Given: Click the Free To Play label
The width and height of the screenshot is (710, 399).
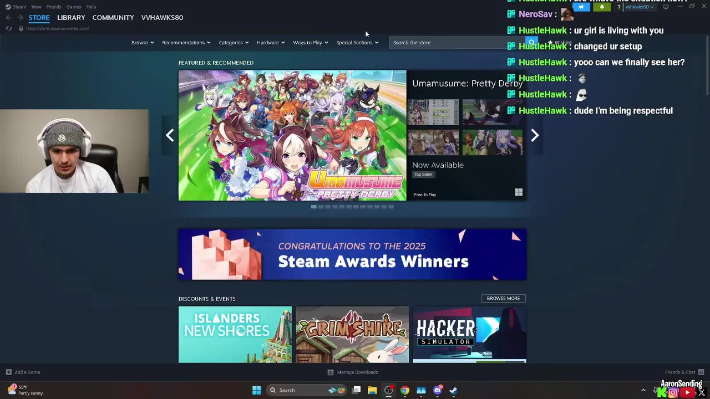Looking at the screenshot, I should coord(425,195).
